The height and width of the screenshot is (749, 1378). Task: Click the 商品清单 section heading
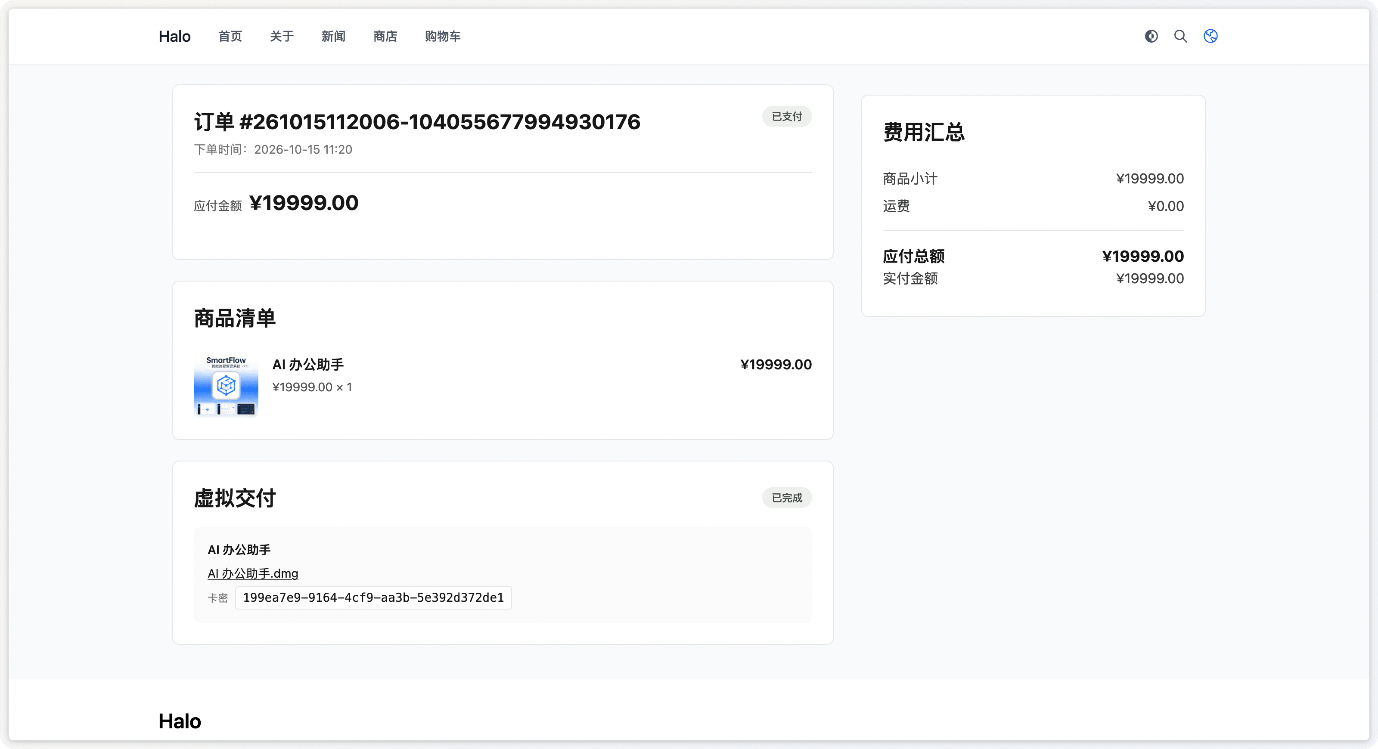click(235, 318)
